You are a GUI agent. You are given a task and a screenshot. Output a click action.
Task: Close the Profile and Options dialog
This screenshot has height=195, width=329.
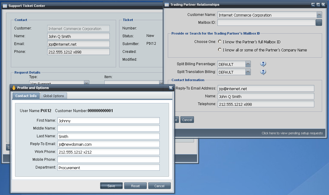click(171, 88)
